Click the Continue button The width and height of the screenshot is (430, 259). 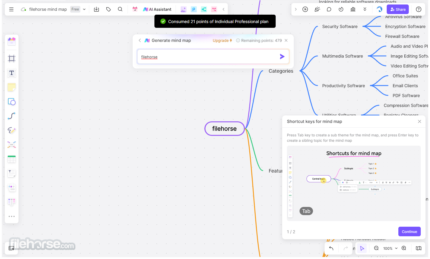(409, 231)
